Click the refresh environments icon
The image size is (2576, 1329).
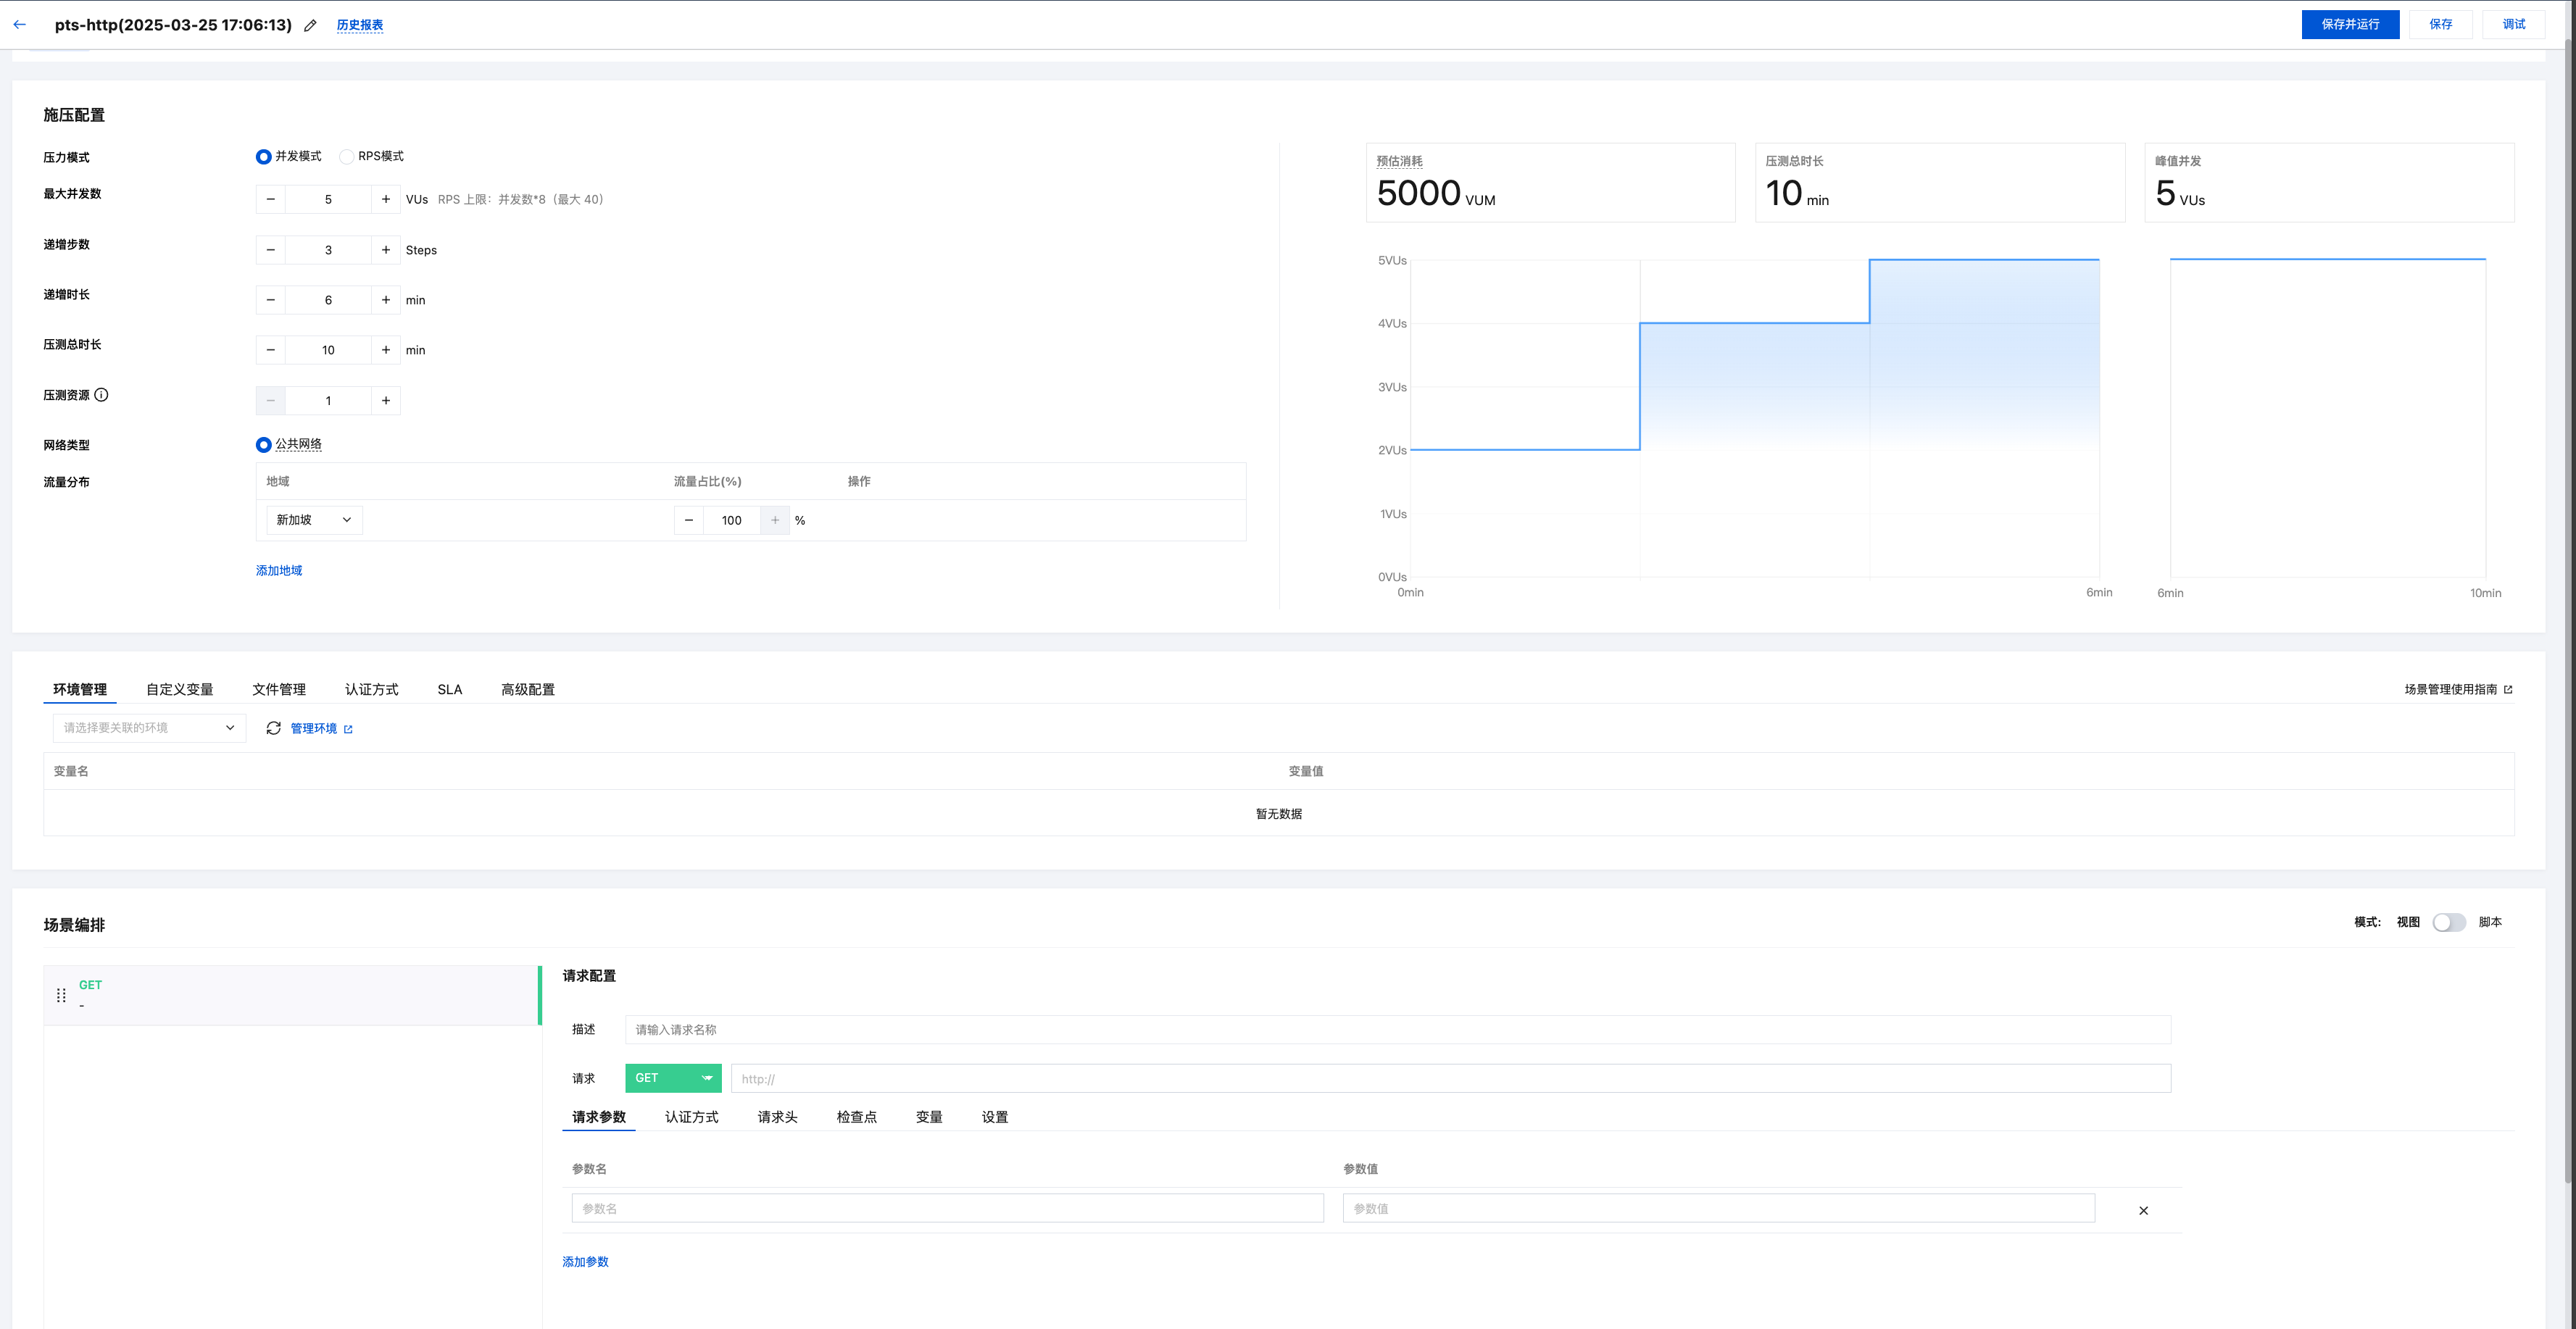click(273, 728)
